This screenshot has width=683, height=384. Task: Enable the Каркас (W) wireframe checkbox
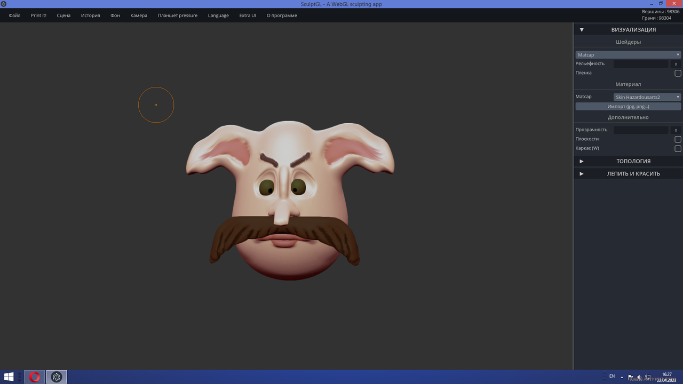(678, 149)
